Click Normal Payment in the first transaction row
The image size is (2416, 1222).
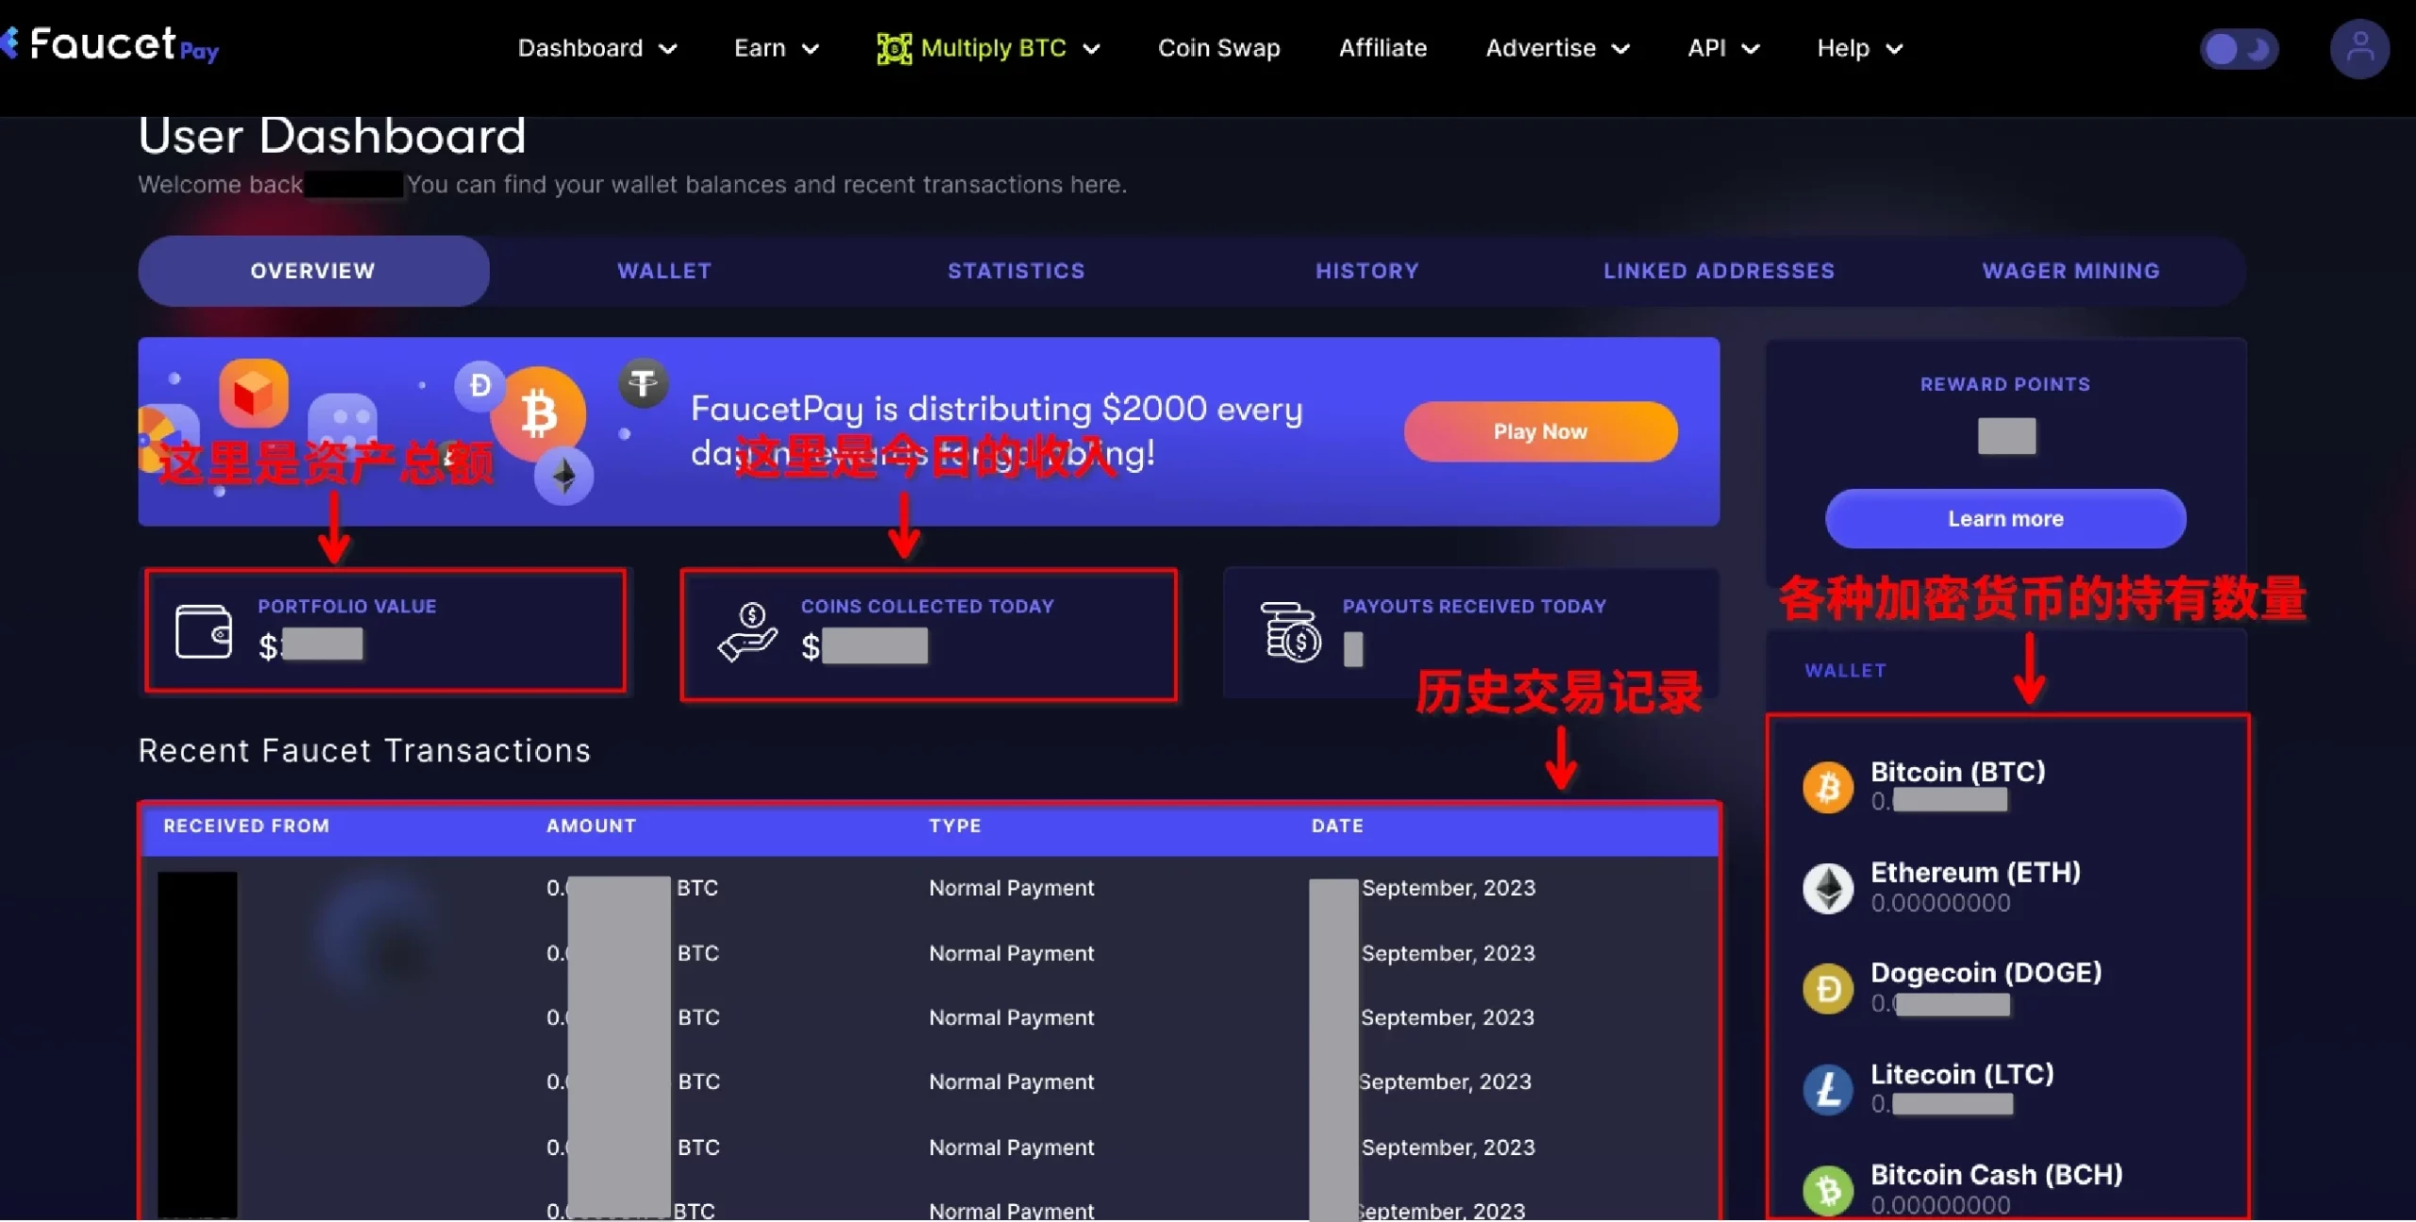coord(1012,888)
